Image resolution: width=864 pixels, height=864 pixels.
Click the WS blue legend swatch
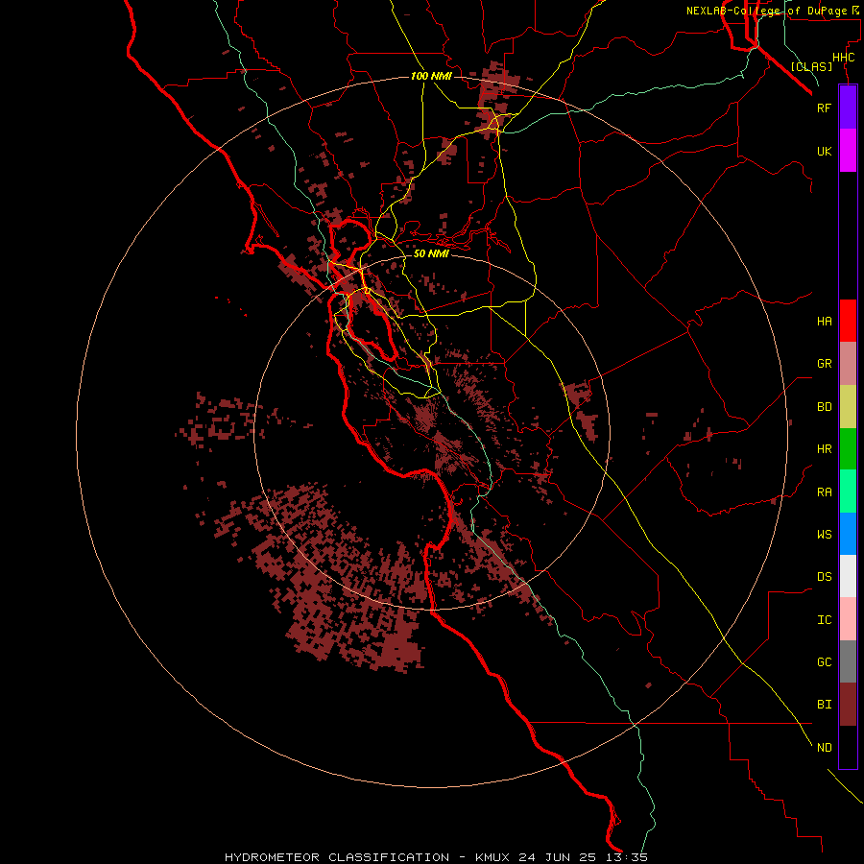pos(848,534)
